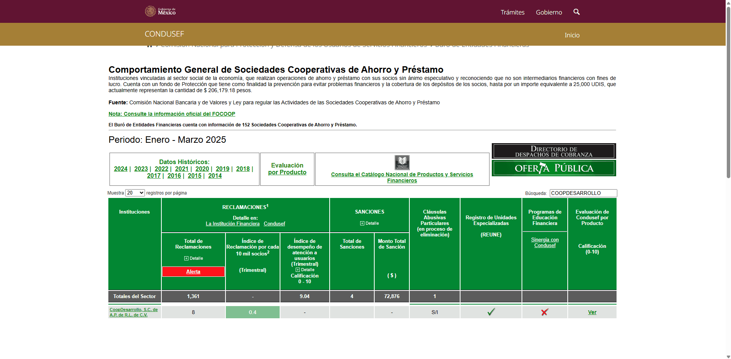Open Directorio de Despachos de Cobranza banner
This screenshot has height=359, width=731.
554,152
